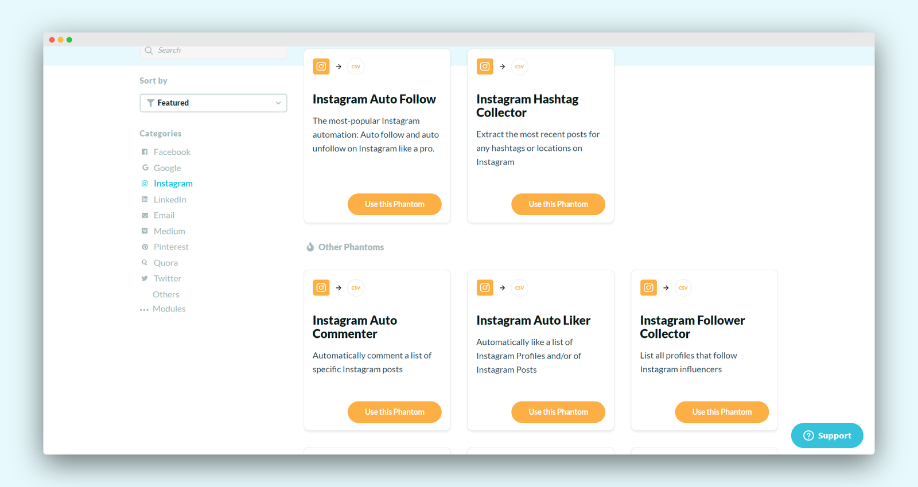Click the search magnifier icon
918x487 pixels.
149,50
